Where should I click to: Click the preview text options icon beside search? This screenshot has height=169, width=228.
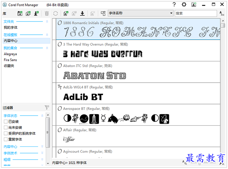222,14
